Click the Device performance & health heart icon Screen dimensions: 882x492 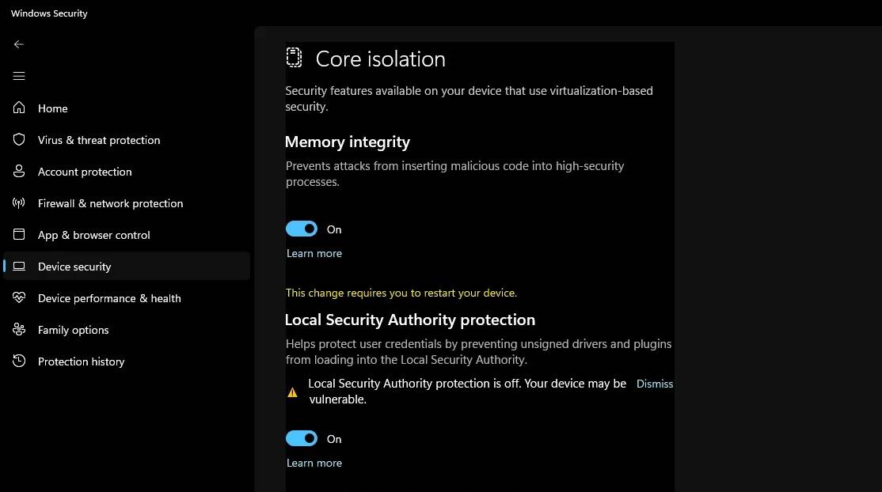coord(18,297)
